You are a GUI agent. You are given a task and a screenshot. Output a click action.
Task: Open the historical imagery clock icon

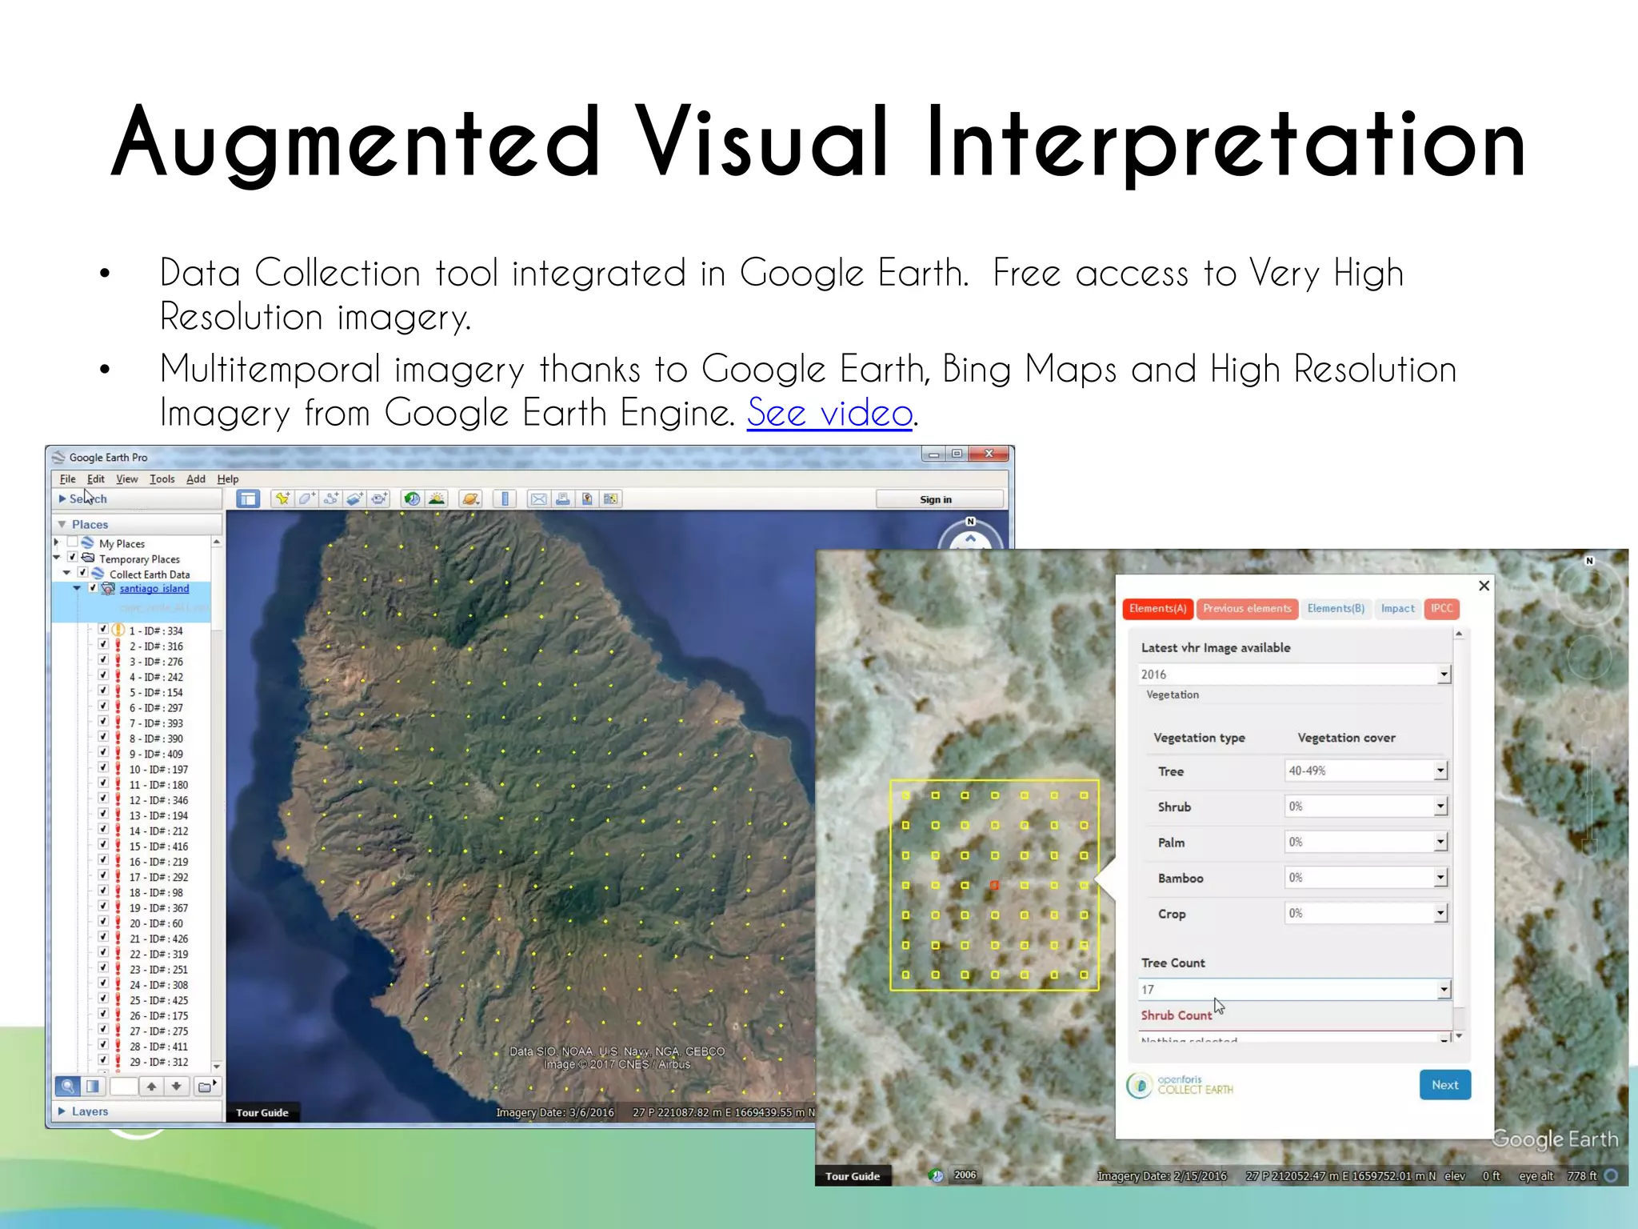coord(412,499)
